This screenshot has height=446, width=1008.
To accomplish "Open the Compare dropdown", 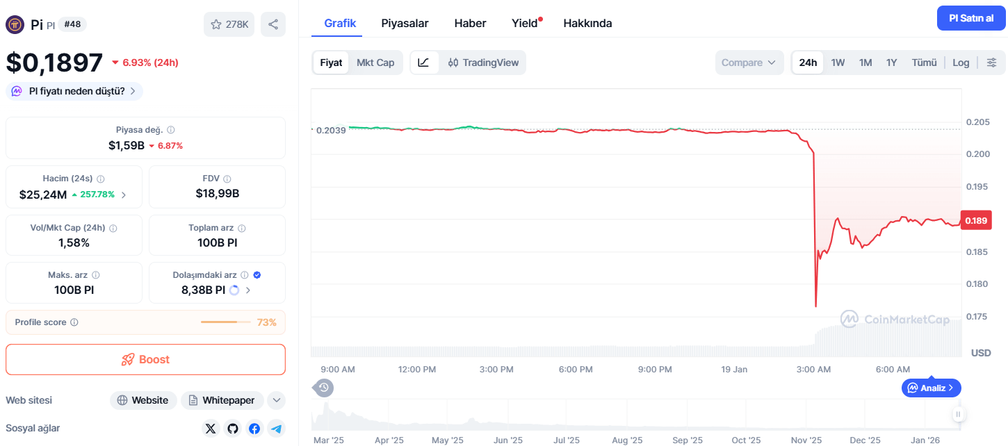I will click(x=749, y=63).
